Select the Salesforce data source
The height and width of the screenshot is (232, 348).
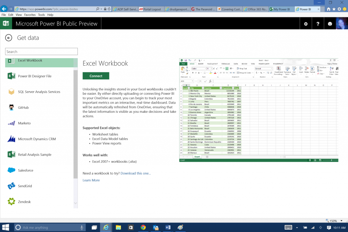(25, 171)
